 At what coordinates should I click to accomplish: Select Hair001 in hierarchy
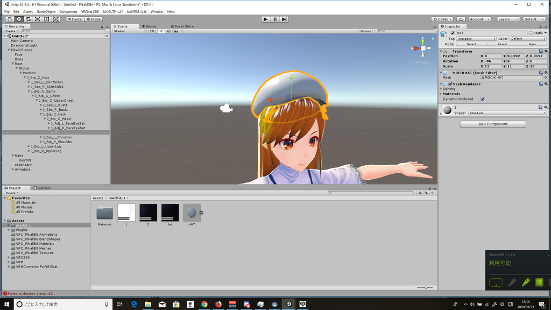click(25, 160)
